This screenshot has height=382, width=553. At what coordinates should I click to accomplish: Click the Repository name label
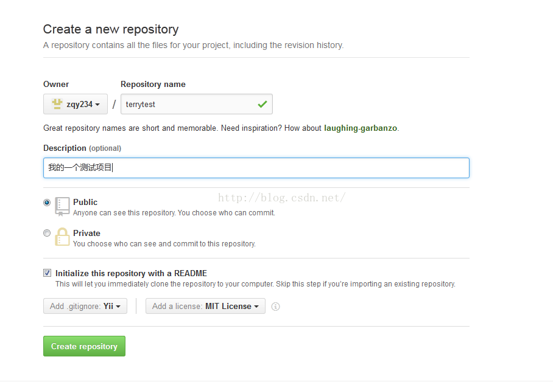click(x=153, y=84)
